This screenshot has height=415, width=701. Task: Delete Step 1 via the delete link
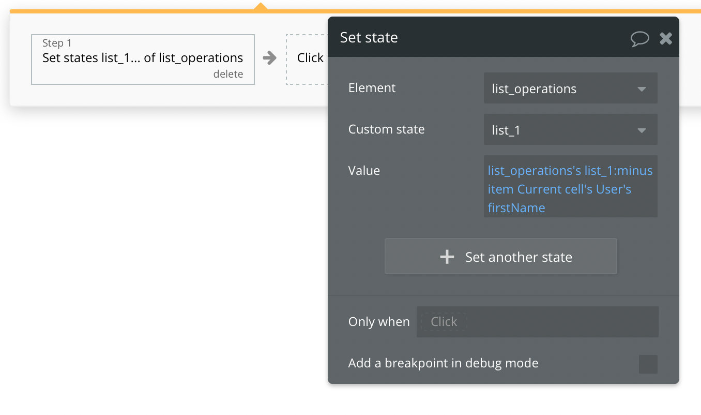[x=228, y=74]
